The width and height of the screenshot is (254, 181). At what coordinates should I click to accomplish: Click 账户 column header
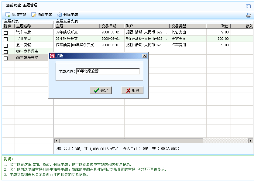147,26
